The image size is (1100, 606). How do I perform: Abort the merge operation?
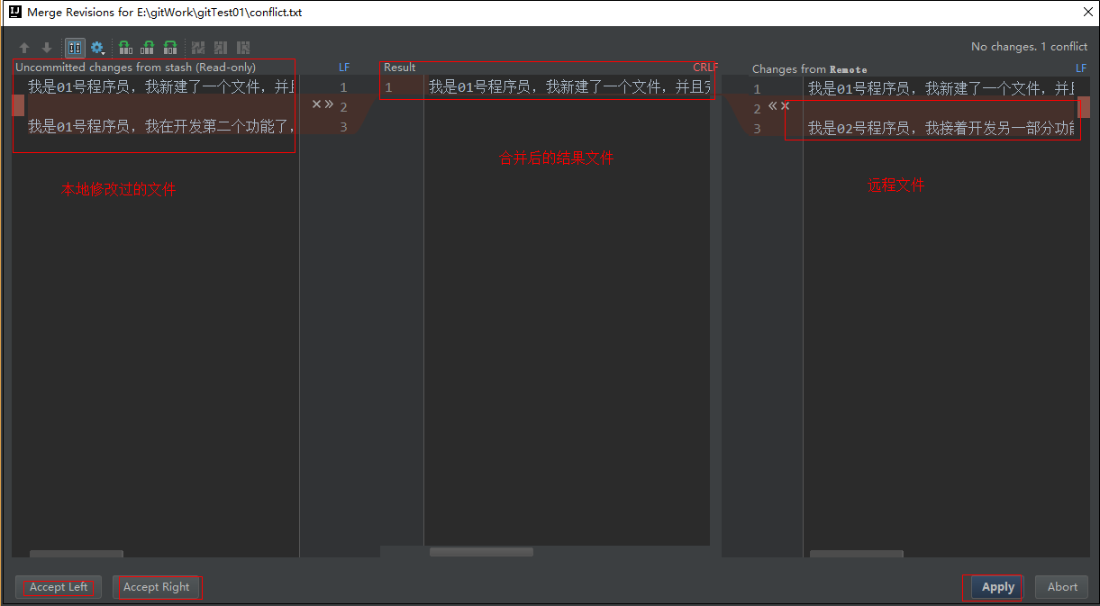coord(1061,587)
